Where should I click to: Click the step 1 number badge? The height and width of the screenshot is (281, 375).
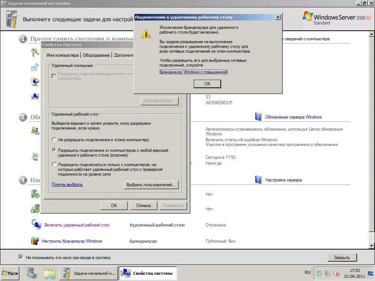(23, 39)
